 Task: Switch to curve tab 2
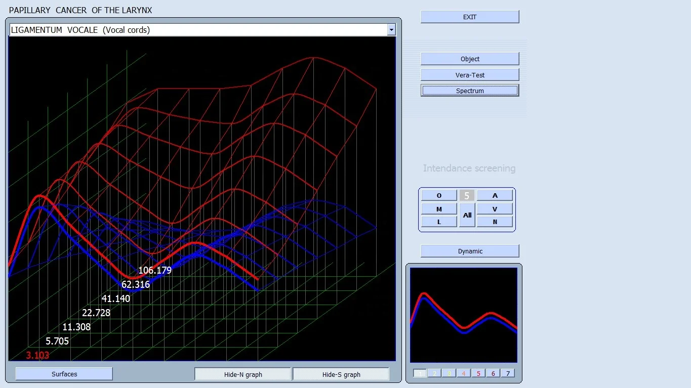coord(434,373)
